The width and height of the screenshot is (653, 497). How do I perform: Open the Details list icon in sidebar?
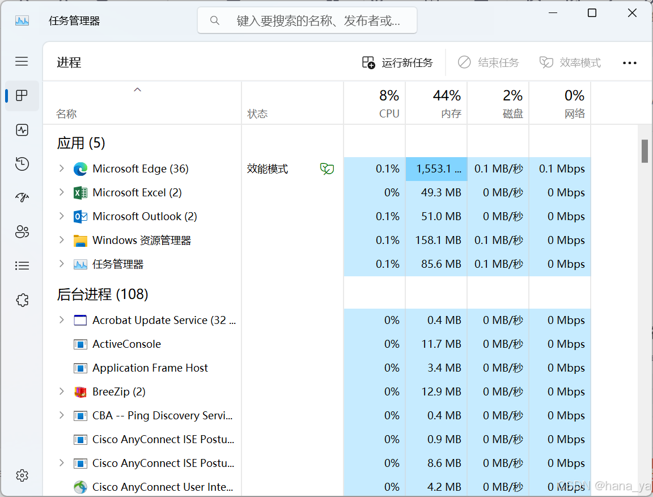tap(22, 266)
